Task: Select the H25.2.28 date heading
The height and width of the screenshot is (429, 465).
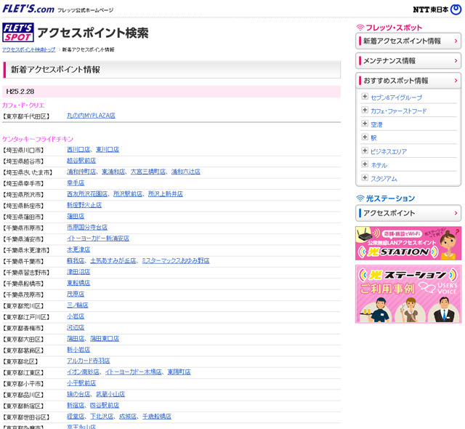Action: (20, 92)
